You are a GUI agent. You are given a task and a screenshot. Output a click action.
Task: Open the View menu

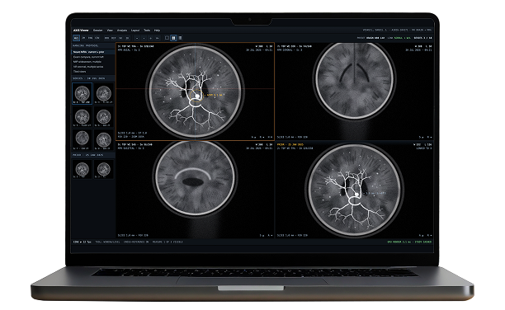click(110, 31)
